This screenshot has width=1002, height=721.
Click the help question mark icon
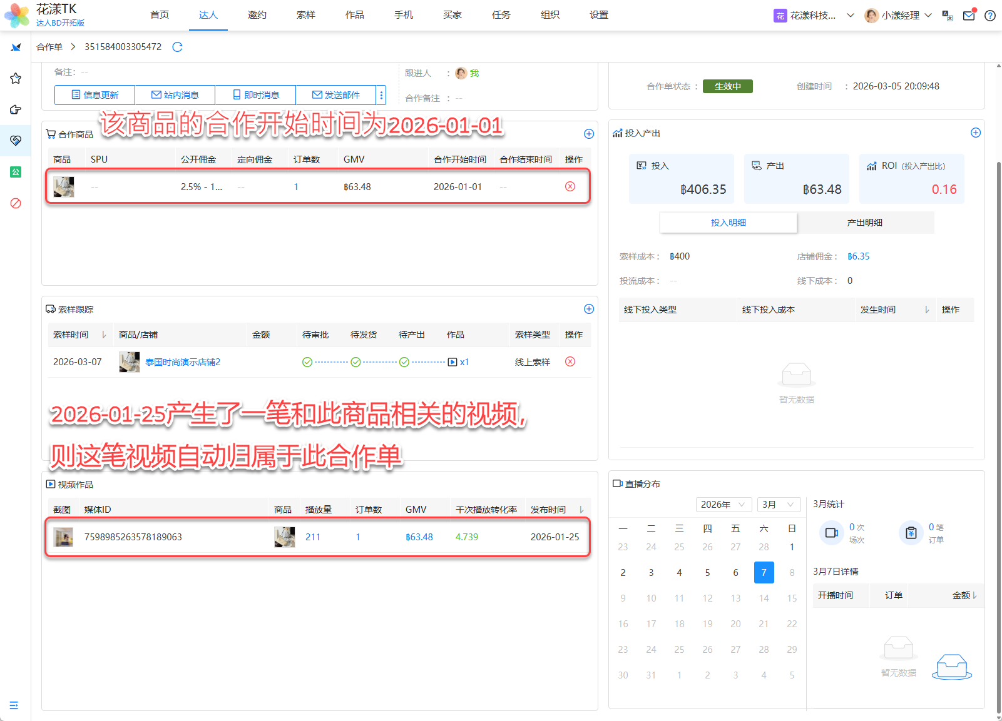(990, 16)
